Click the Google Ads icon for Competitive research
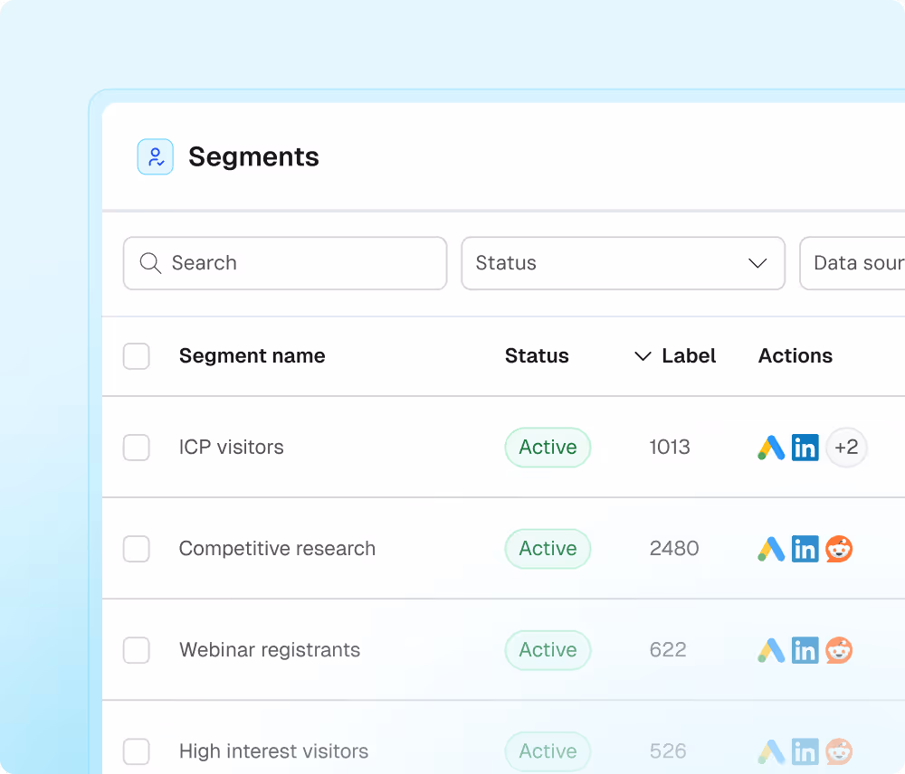905x774 pixels. click(x=771, y=549)
